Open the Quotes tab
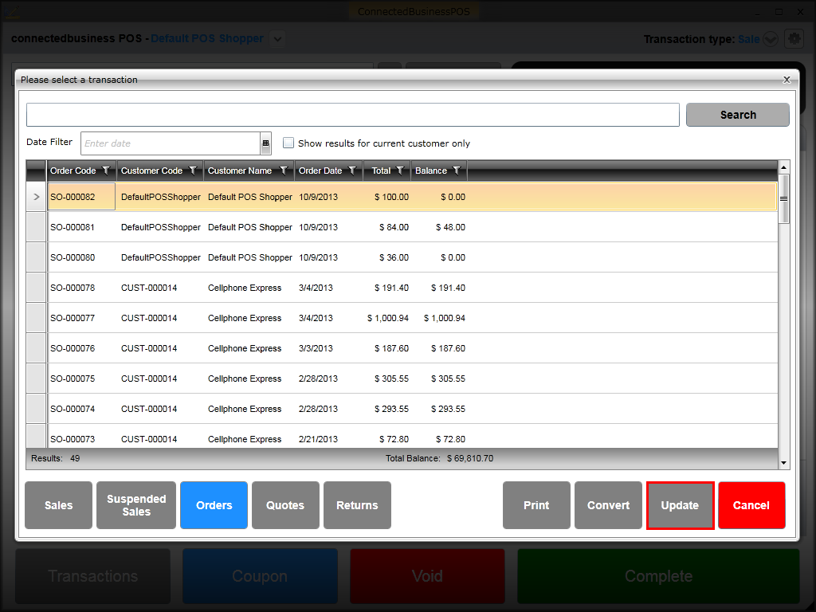Screen dimensions: 816x612 285,505
